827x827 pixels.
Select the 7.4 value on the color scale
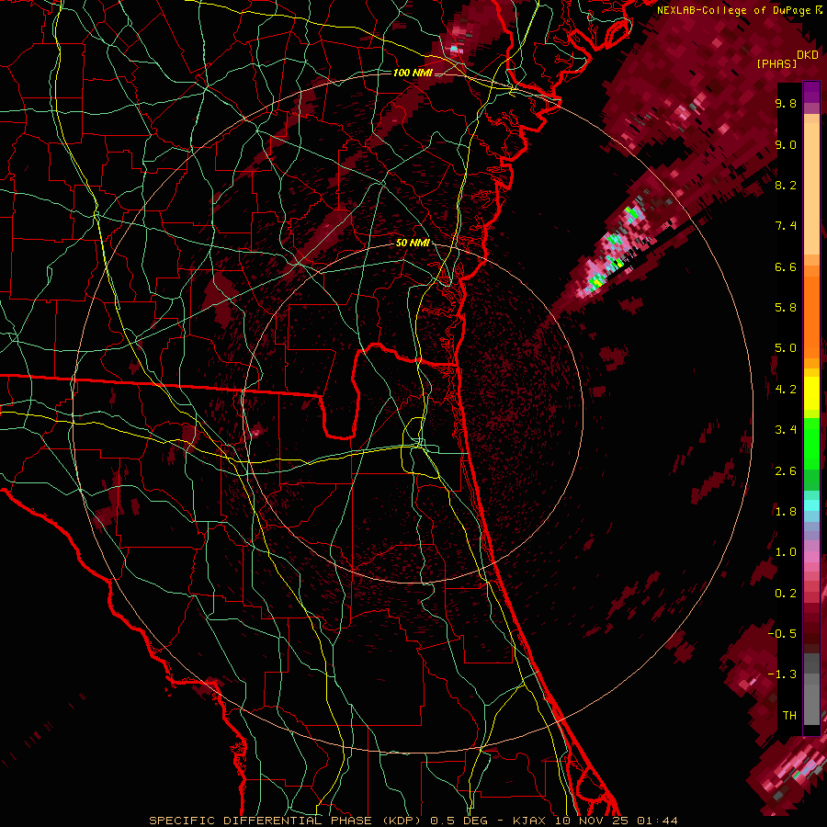[786, 226]
